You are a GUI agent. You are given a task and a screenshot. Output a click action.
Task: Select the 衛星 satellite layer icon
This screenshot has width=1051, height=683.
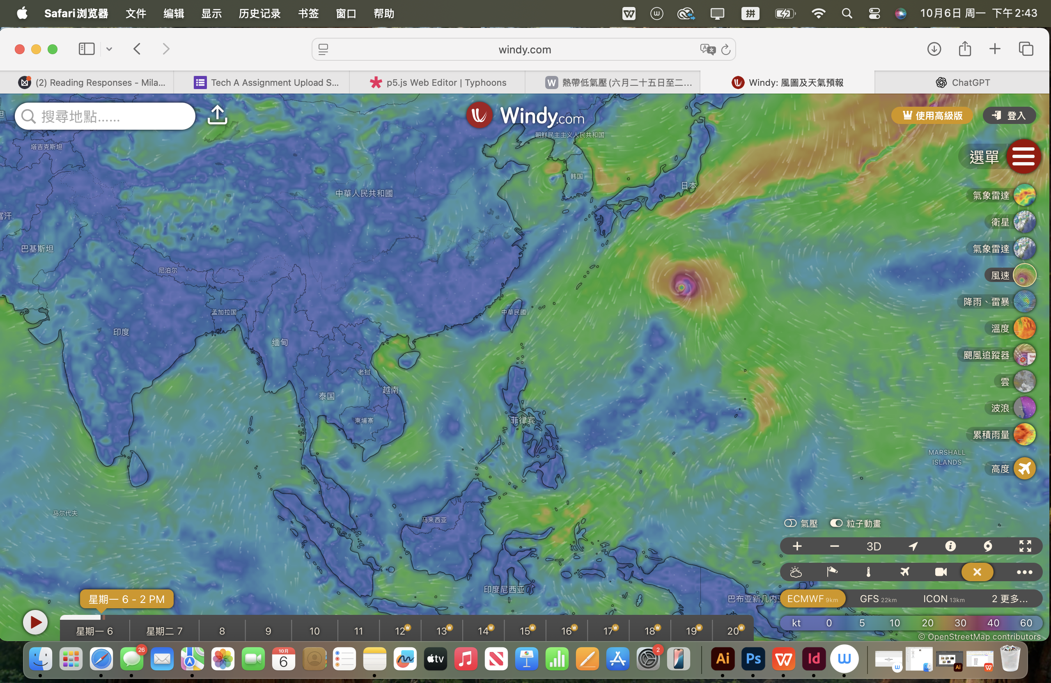[x=1024, y=222]
